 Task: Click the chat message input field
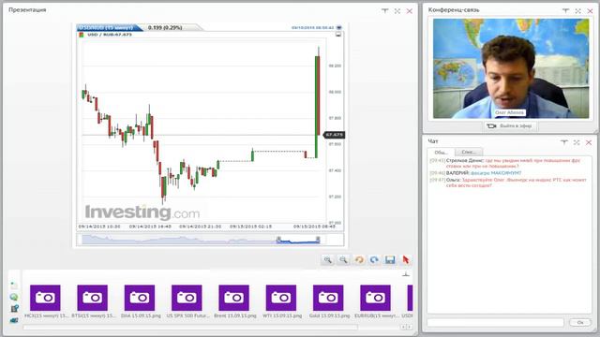495,323
